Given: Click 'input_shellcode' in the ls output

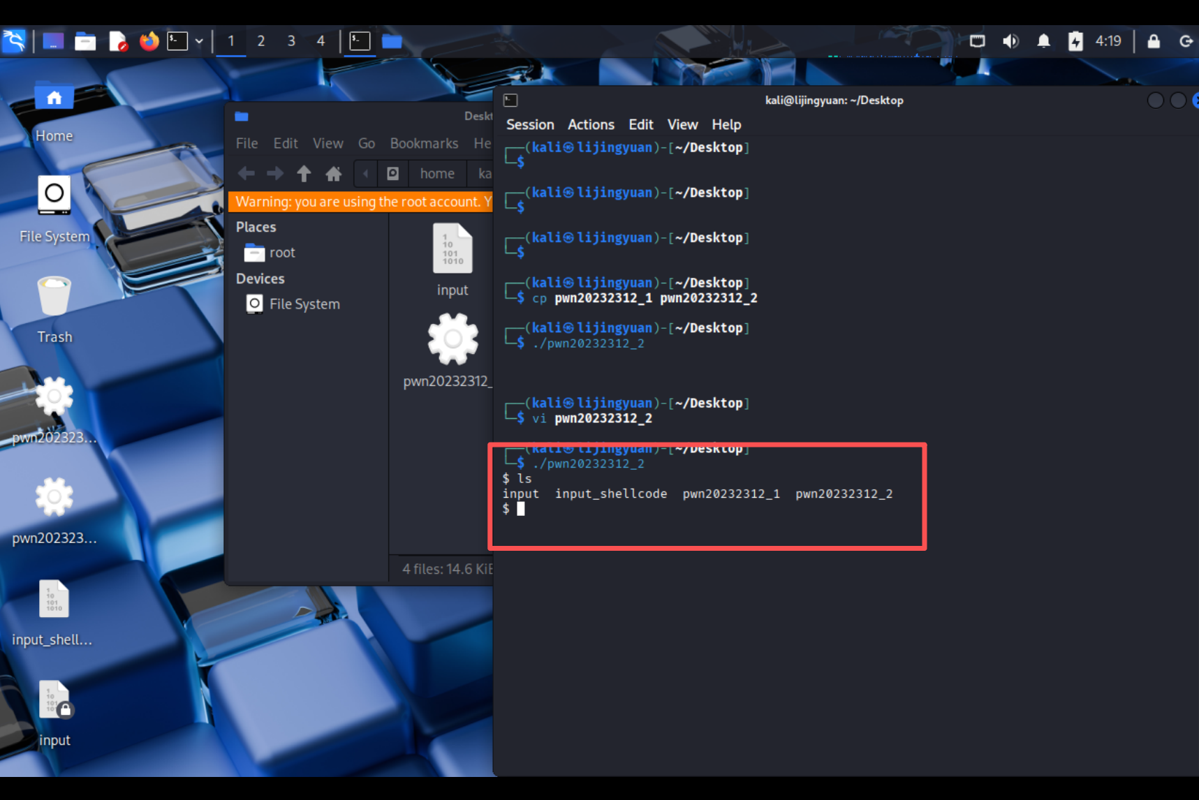Looking at the screenshot, I should click(x=611, y=494).
